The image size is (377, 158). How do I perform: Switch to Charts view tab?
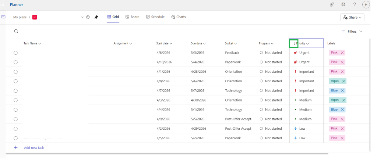[x=179, y=17]
